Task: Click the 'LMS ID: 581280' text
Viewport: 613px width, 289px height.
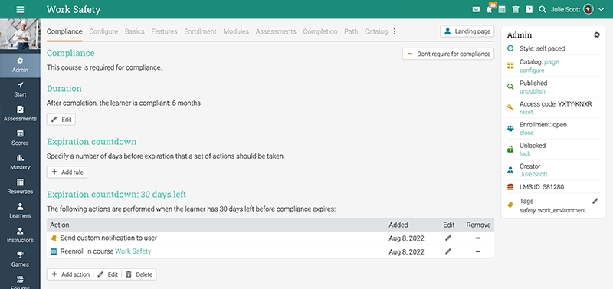Action: click(542, 187)
